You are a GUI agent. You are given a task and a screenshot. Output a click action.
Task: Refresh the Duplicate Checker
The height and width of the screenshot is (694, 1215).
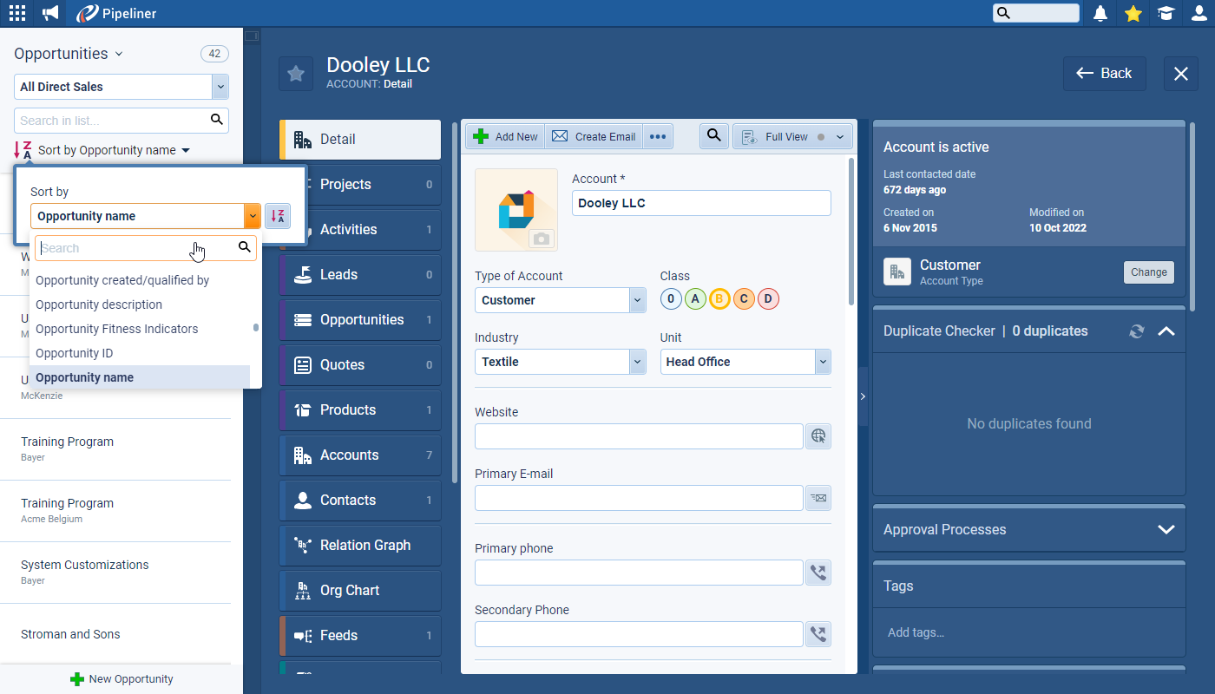click(1137, 331)
